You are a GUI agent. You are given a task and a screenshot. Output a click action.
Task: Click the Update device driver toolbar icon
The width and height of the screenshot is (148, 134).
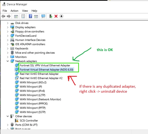pos(51,16)
